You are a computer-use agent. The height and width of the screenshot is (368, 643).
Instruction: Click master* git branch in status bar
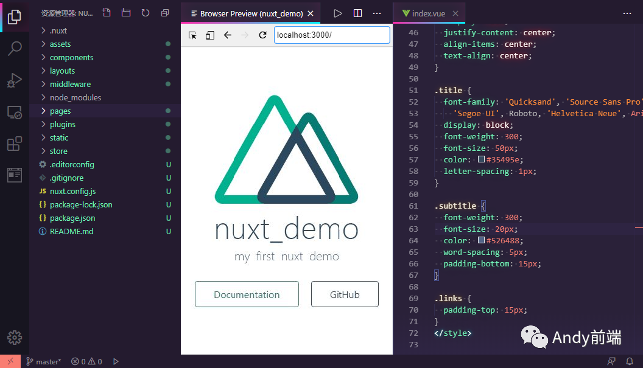[x=43, y=361]
